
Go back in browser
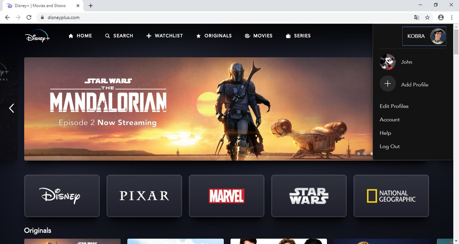(7, 17)
